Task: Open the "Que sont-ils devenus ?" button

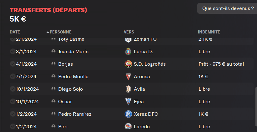Action: 228,8
